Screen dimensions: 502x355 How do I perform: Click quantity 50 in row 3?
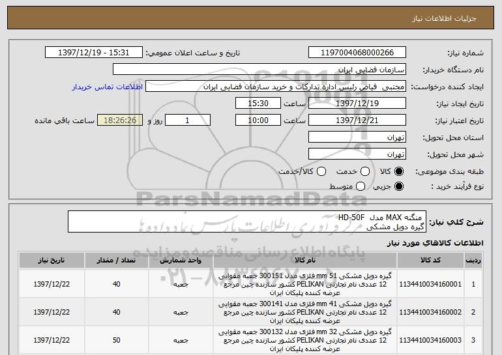tap(116, 340)
